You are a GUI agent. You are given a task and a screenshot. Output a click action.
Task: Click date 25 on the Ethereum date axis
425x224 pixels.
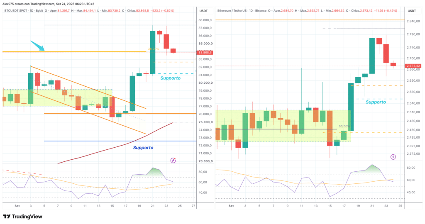[401, 206]
